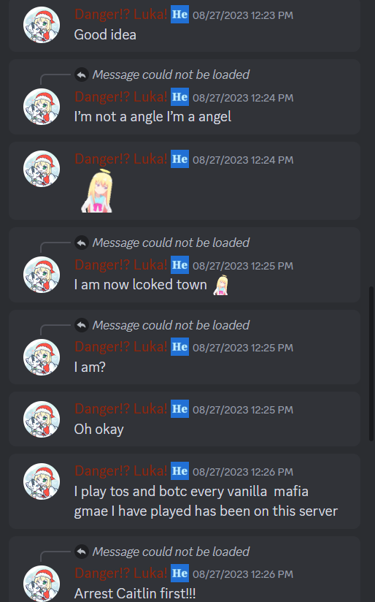Click reply arrow icon above 'I am?' message

82,325
